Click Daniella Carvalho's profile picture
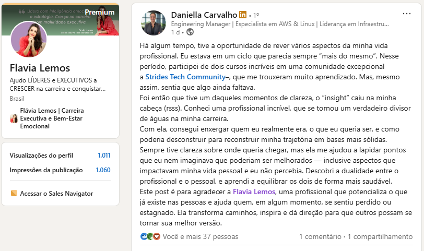This screenshot has width=424, height=251. coord(154,22)
